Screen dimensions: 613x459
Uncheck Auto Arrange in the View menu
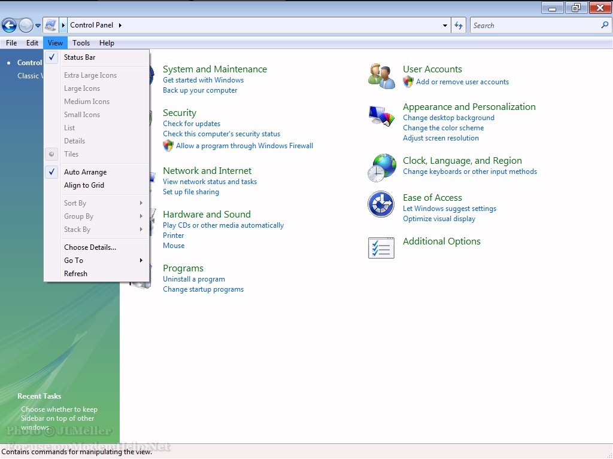coord(85,172)
